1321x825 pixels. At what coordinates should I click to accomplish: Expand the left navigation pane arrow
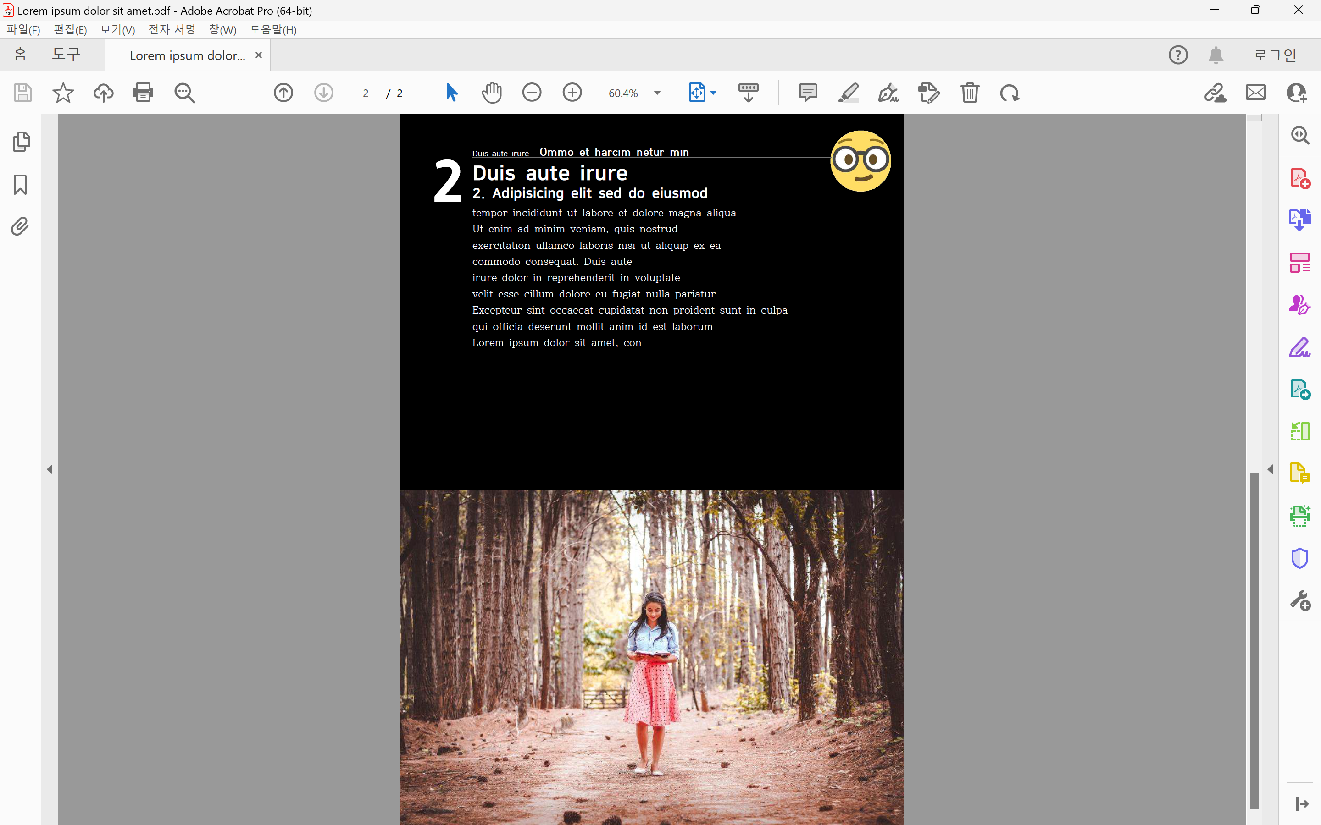click(50, 469)
